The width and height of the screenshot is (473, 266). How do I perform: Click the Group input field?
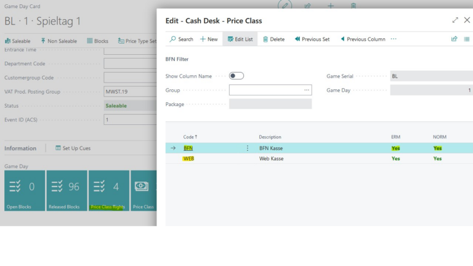[270, 90]
